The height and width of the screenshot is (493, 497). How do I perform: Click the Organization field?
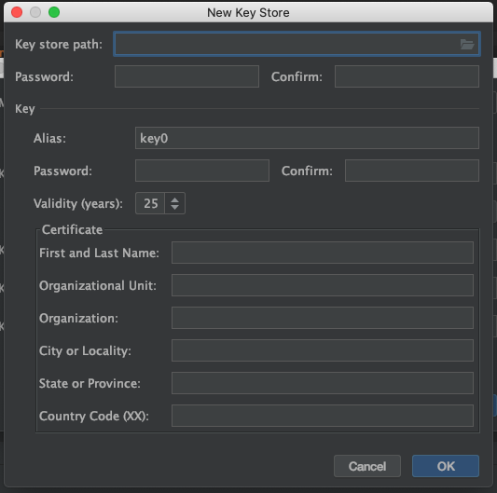coord(323,318)
